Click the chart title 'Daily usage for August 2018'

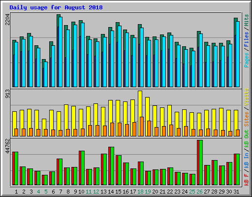click(x=56, y=7)
